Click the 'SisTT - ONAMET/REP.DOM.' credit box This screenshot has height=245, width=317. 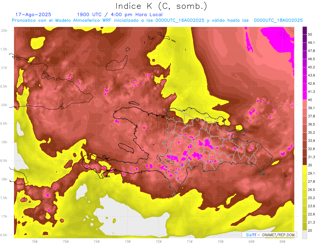click(269, 235)
